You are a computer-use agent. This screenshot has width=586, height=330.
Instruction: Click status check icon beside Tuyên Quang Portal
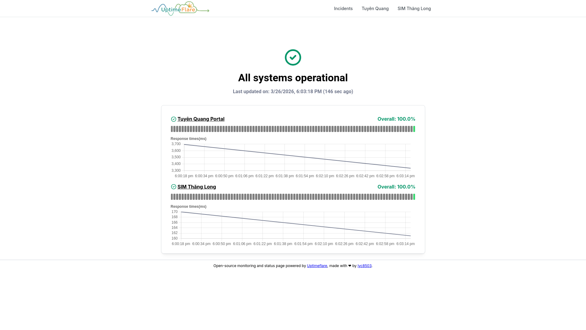click(173, 119)
